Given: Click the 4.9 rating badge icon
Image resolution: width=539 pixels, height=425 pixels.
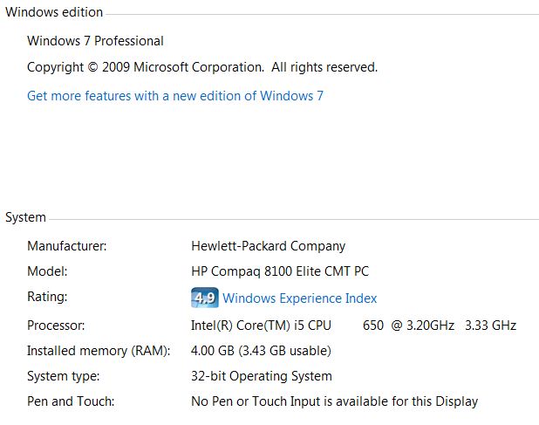Looking at the screenshot, I should (204, 298).
